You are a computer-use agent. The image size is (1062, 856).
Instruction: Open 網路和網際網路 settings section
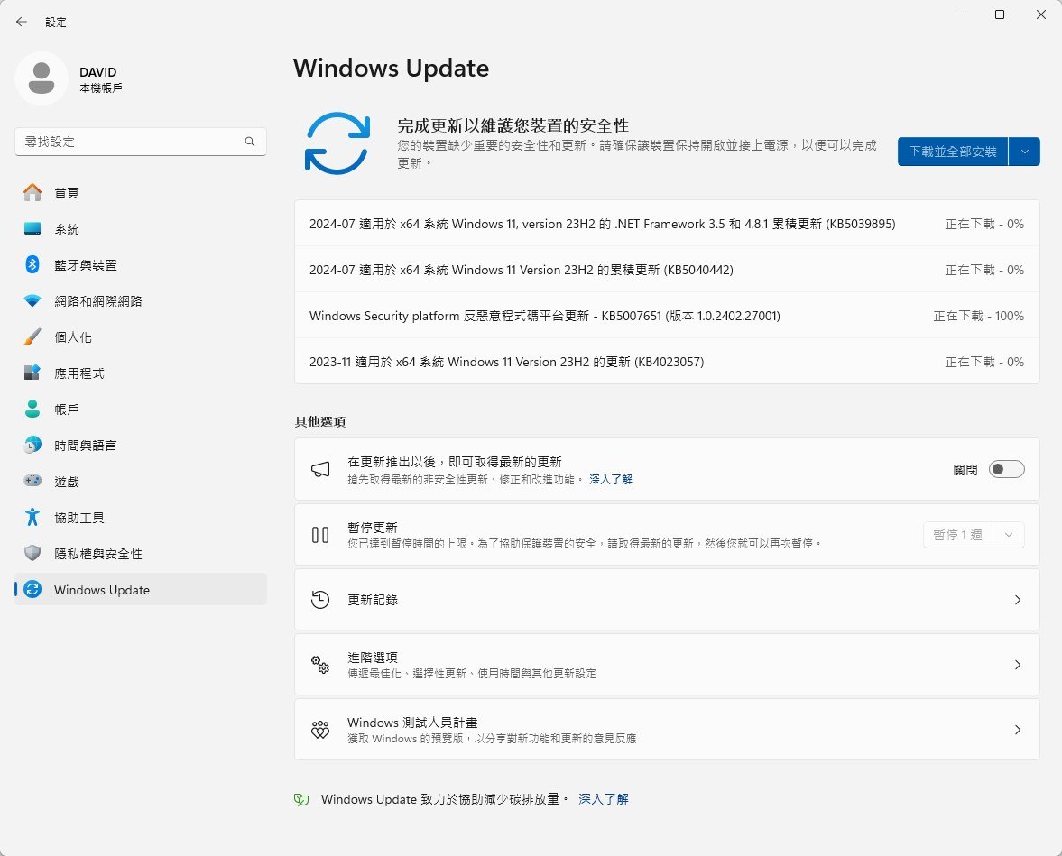pyautogui.click(x=140, y=300)
